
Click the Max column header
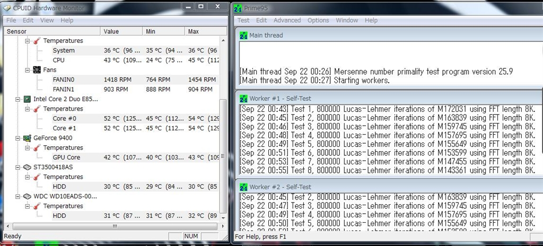(x=206, y=31)
